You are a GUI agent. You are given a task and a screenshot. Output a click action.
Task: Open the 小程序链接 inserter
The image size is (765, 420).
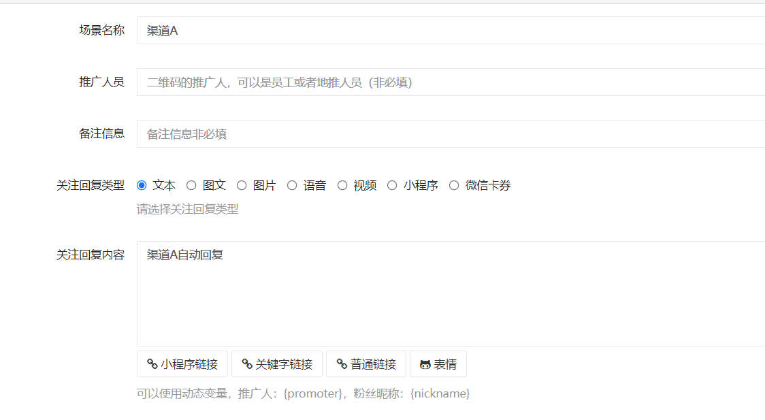click(x=184, y=364)
